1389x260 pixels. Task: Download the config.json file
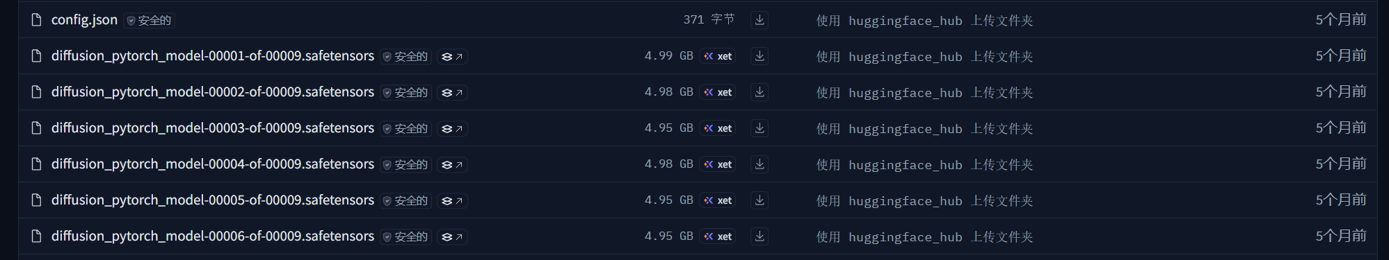pos(760,20)
